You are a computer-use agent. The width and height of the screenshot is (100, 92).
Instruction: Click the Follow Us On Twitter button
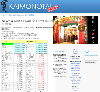91,55
